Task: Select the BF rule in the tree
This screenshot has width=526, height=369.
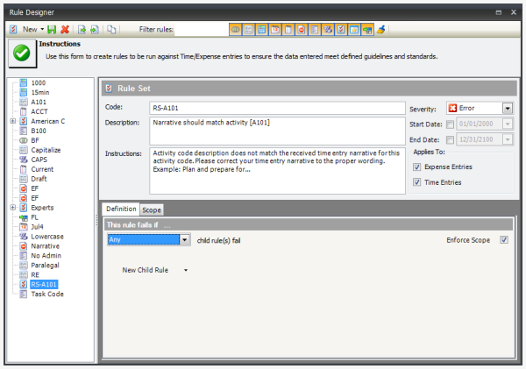Action: coord(35,139)
